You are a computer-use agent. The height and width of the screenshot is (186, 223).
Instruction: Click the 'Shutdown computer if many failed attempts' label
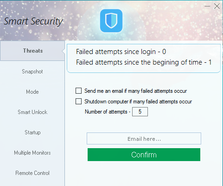[x=138, y=102]
